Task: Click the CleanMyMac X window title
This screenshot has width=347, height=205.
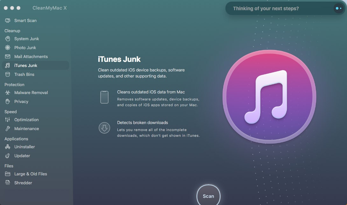Action: (x=50, y=8)
